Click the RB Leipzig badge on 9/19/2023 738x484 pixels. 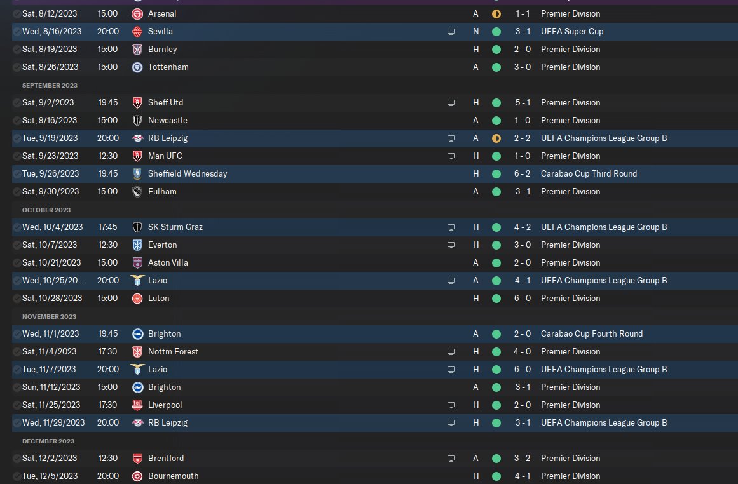(x=137, y=138)
